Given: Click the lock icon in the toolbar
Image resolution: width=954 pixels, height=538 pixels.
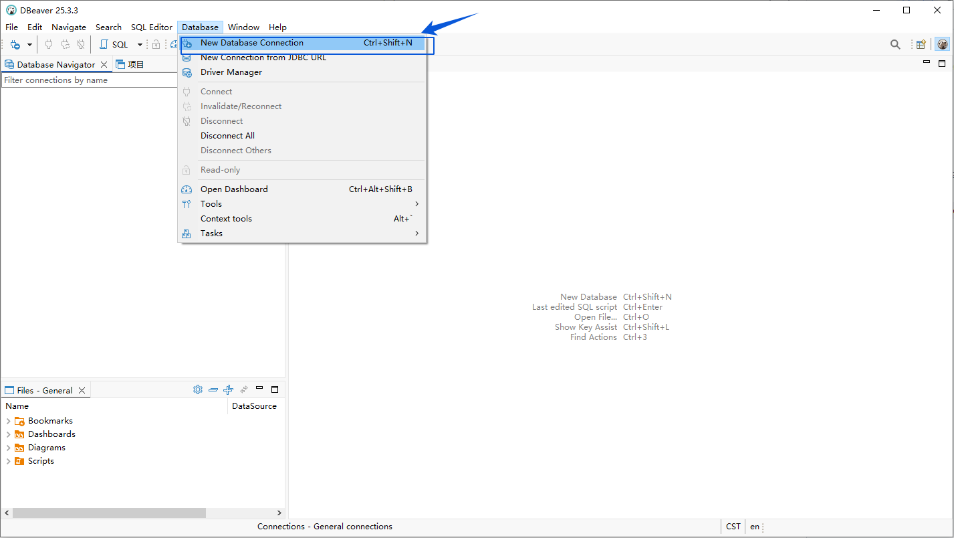Looking at the screenshot, I should pos(156,45).
